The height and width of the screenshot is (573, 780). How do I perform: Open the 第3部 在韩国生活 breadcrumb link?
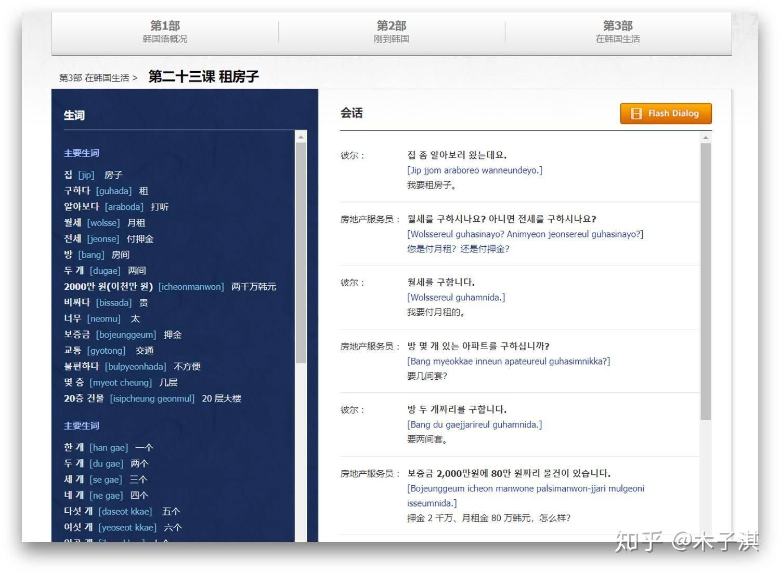(95, 77)
